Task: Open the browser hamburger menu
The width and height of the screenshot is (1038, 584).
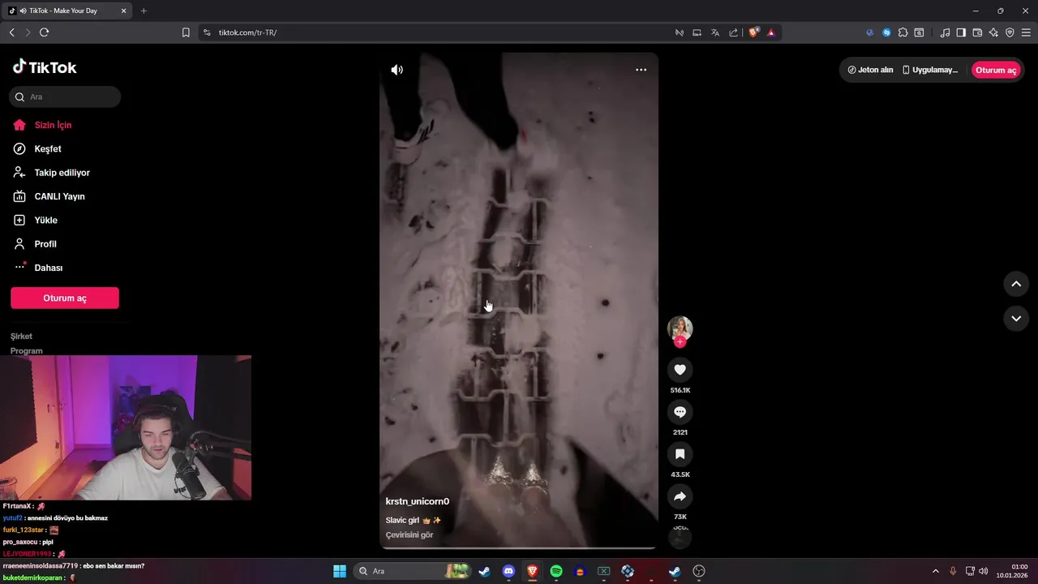Action: 1027,32
